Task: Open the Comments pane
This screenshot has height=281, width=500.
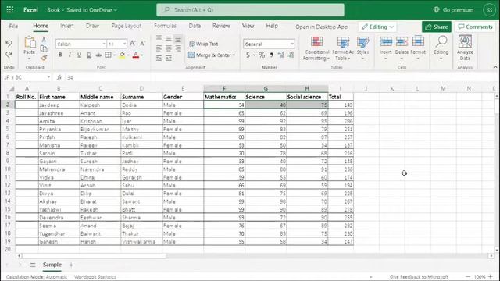Action: click(x=475, y=27)
